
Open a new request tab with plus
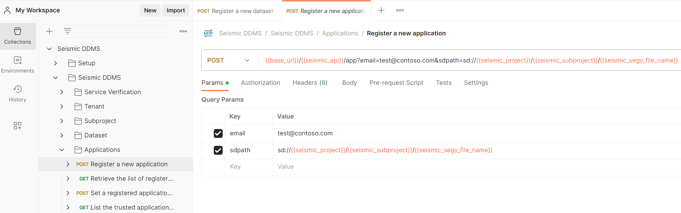coord(381,10)
